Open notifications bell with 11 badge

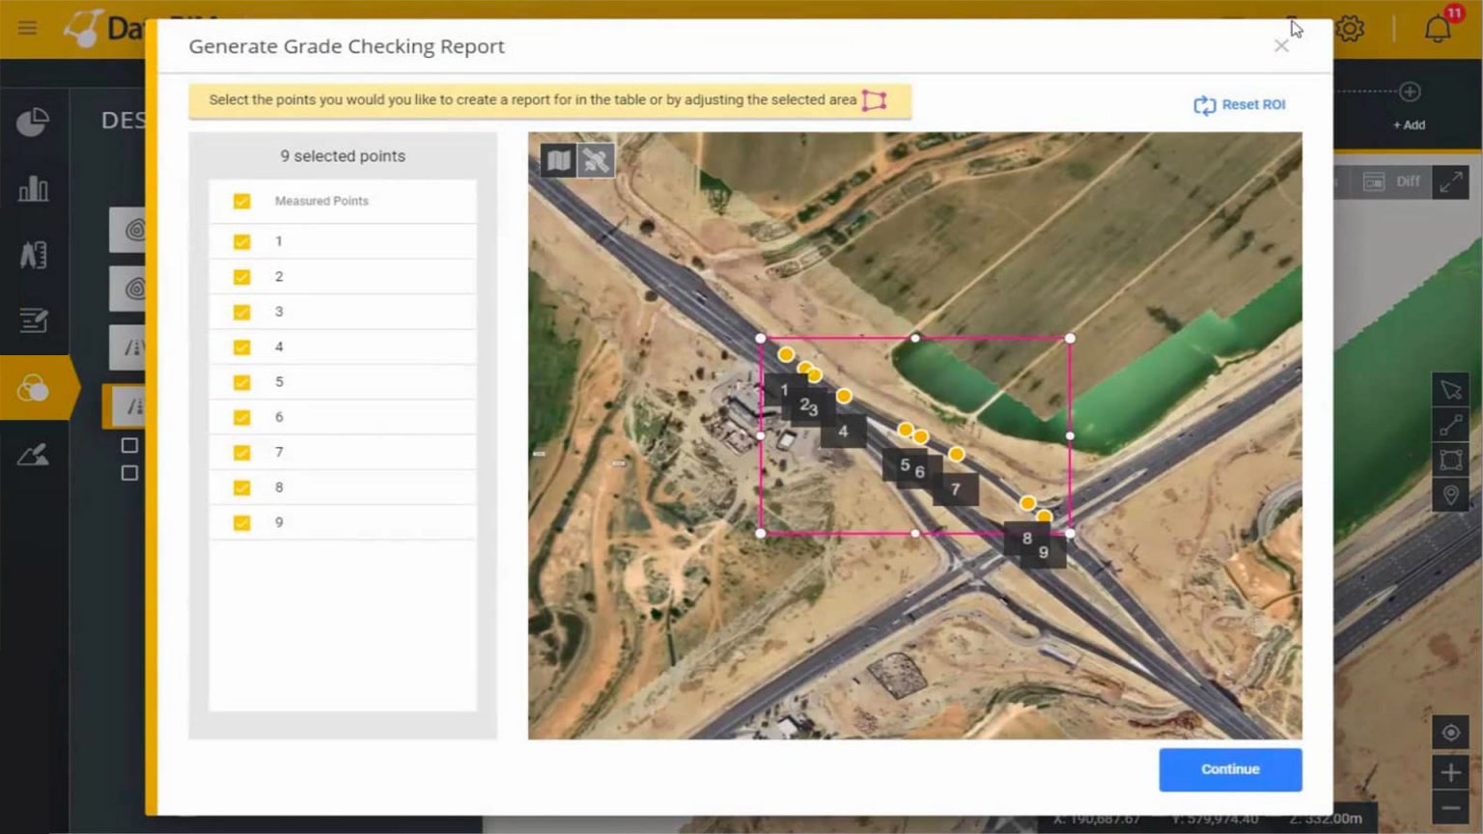pyautogui.click(x=1438, y=28)
